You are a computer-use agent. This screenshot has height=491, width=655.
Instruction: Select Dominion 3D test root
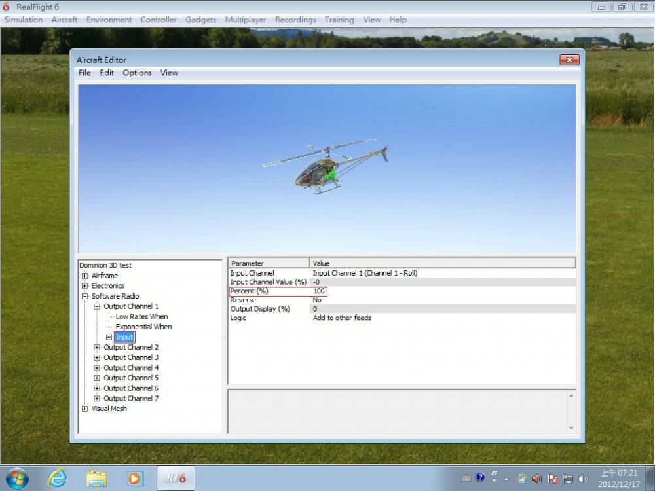click(105, 265)
